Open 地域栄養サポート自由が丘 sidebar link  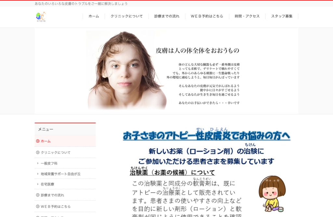61,174
